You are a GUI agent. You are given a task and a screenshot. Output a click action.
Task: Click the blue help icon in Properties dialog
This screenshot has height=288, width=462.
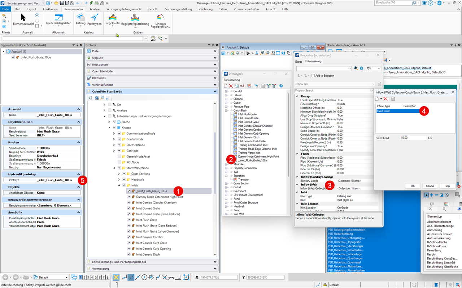pyautogui.click(x=362, y=68)
